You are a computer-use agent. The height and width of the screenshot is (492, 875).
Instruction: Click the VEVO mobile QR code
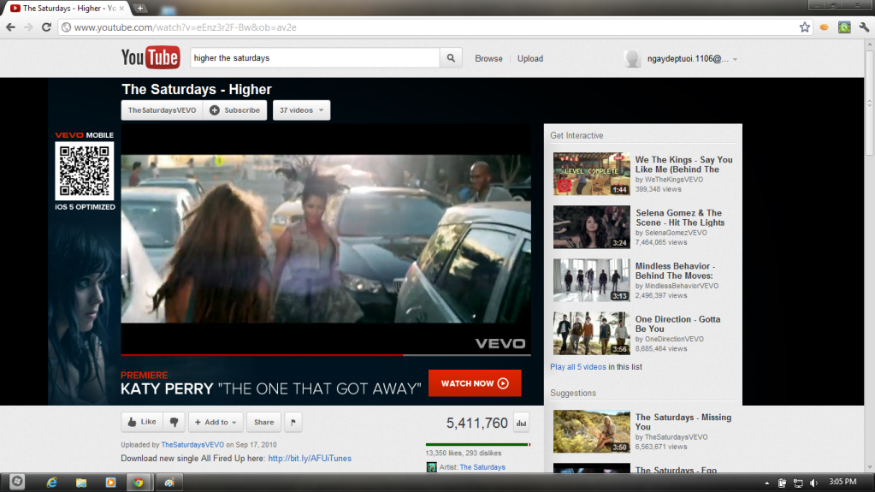(x=85, y=170)
